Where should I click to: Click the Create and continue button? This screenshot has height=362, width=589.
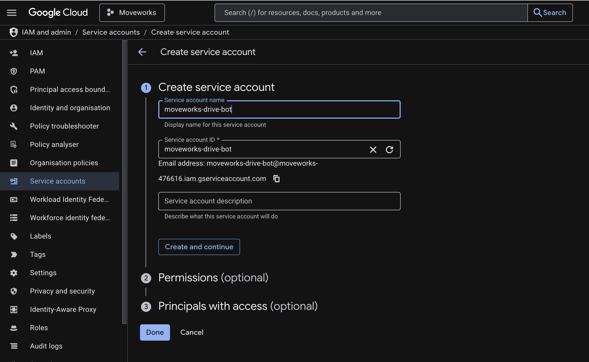point(199,247)
